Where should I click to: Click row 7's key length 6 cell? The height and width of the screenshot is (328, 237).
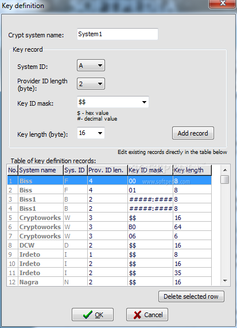pos(192,236)
